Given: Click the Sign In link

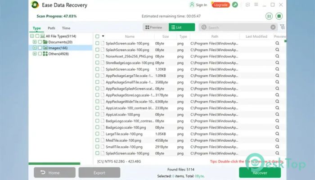Looking at the screenshot, I should coord(201,5).
